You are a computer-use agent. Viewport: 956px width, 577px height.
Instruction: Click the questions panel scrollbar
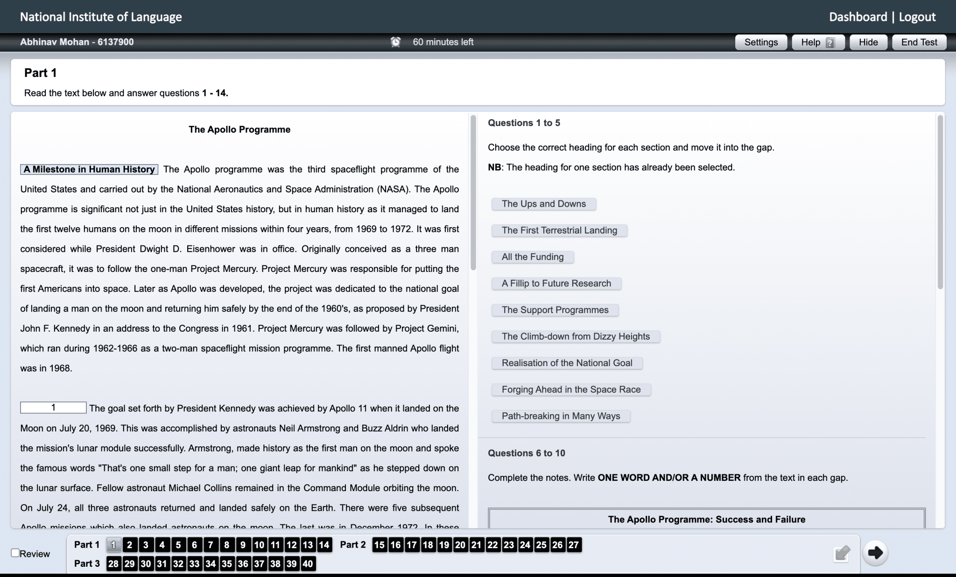(x=940, y=202)
